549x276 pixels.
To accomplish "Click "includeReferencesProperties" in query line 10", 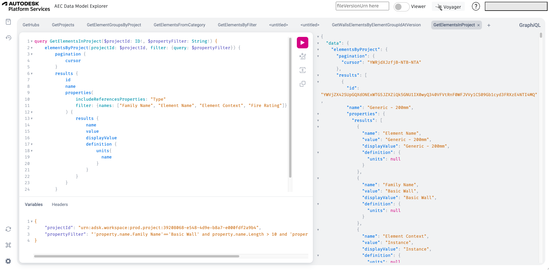I will [x=110, y=99].
